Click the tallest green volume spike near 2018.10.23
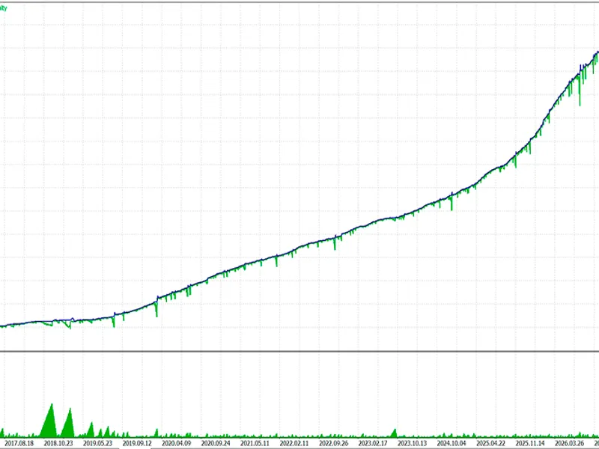 pyautogui.click(x=50, y=422)
